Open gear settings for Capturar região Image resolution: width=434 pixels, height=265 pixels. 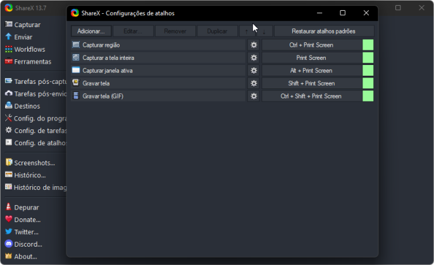point(254,45)
